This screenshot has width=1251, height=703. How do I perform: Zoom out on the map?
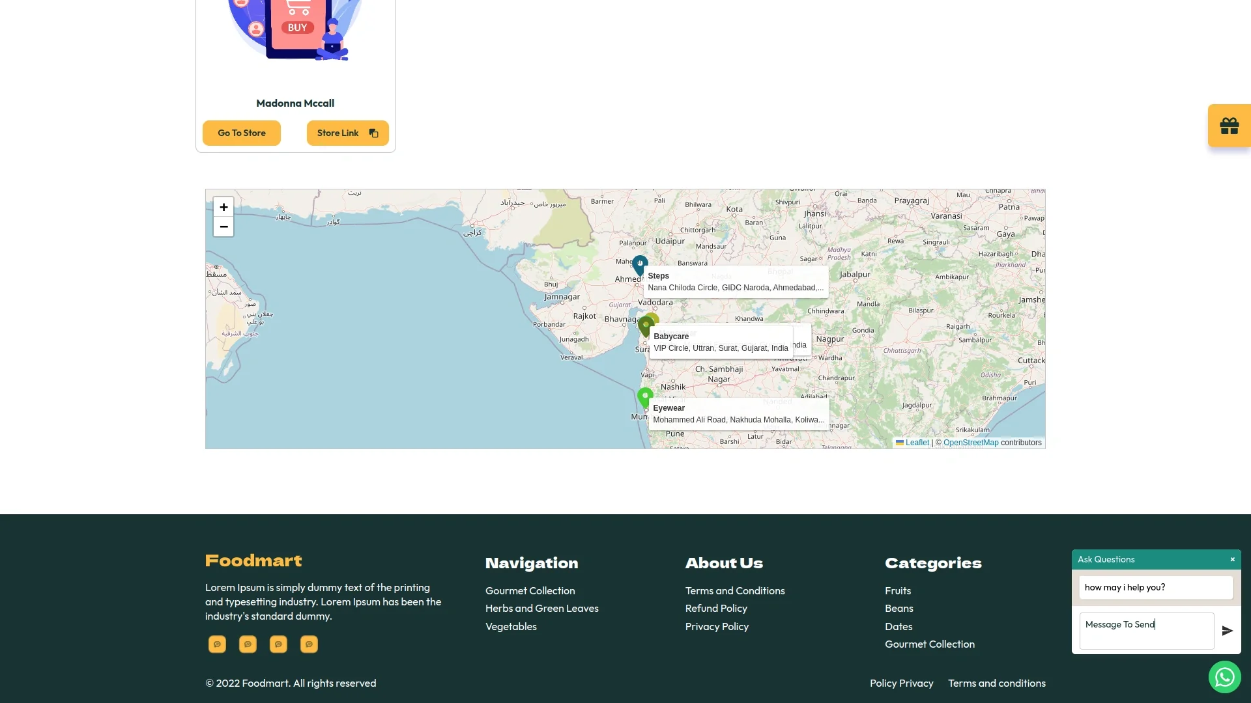[223, 227]
